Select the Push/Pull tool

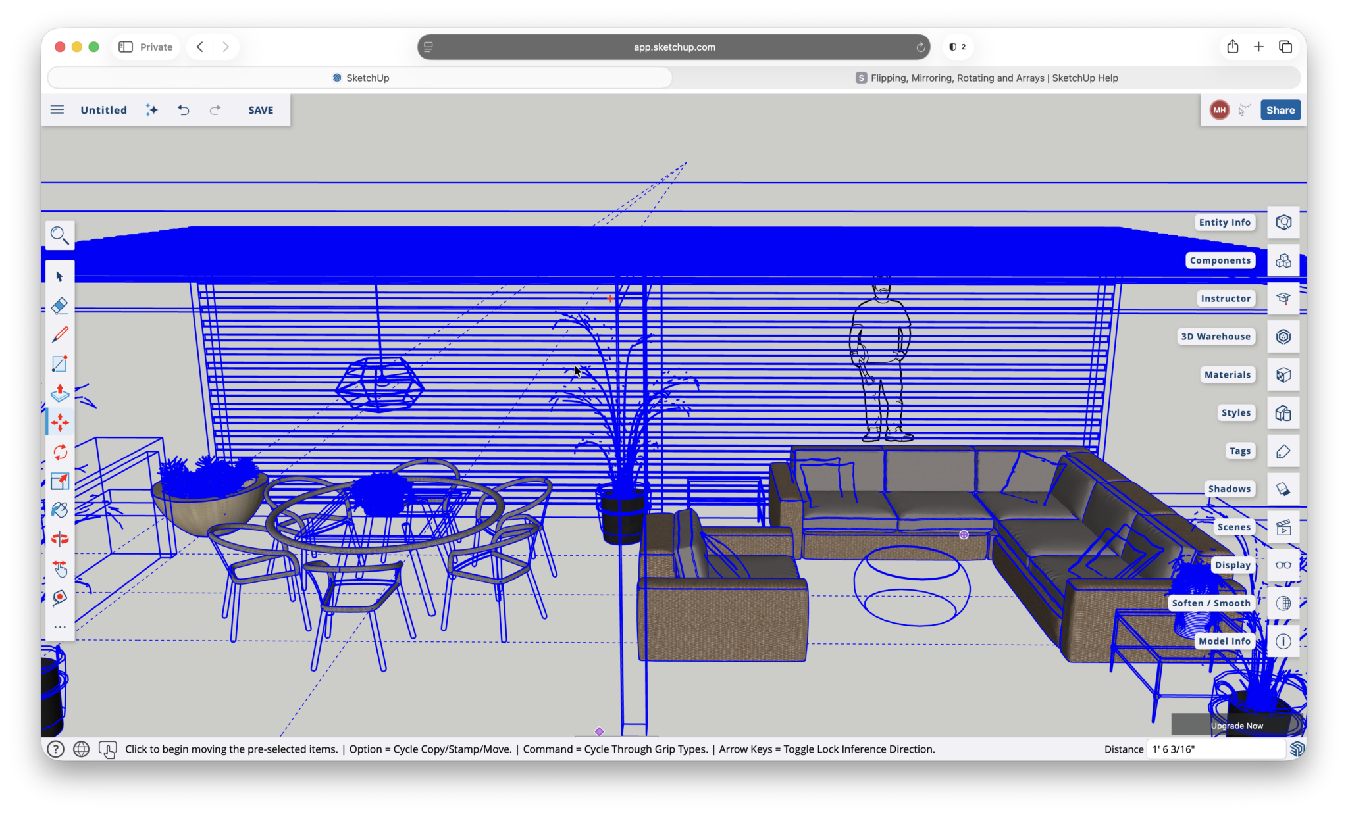click(60, 393)
